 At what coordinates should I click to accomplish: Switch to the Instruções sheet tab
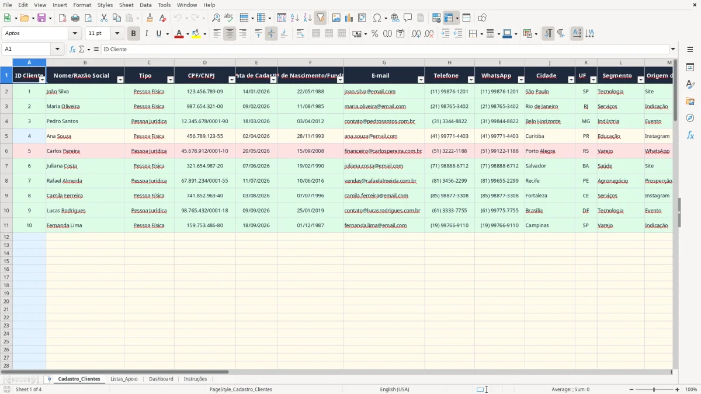click(195, 379)
